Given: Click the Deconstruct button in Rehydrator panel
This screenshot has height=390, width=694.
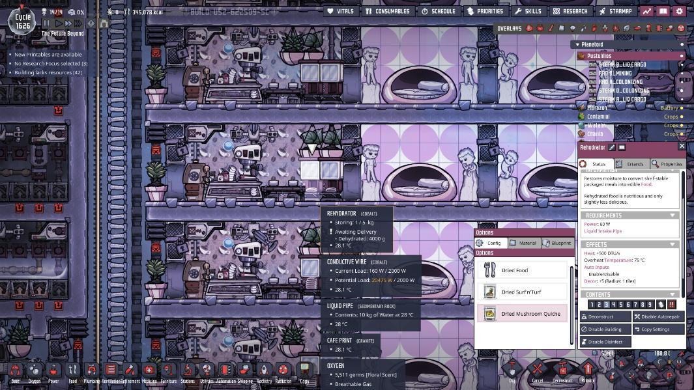Looking at the screenshot, I should 605,316.
